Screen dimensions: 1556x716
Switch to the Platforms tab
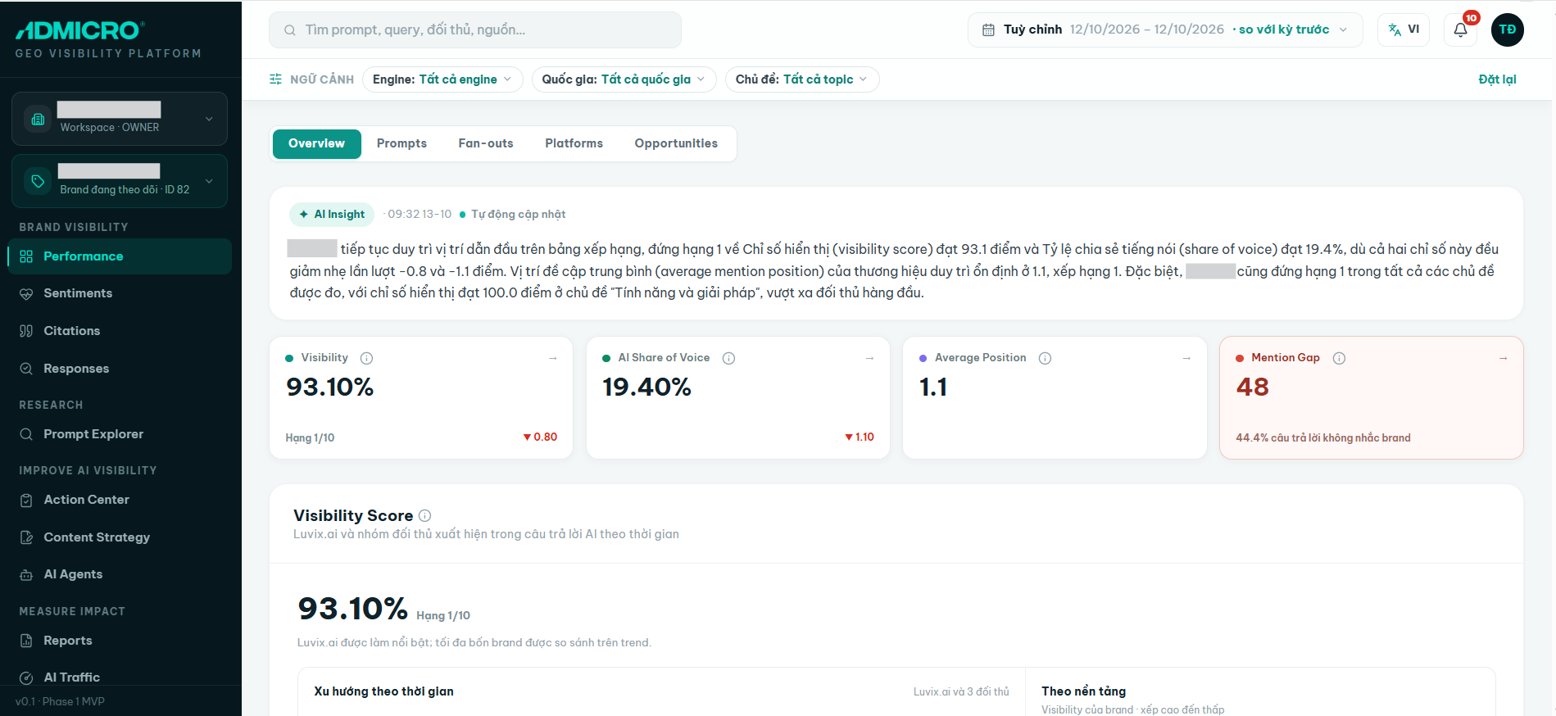(574, 143)
